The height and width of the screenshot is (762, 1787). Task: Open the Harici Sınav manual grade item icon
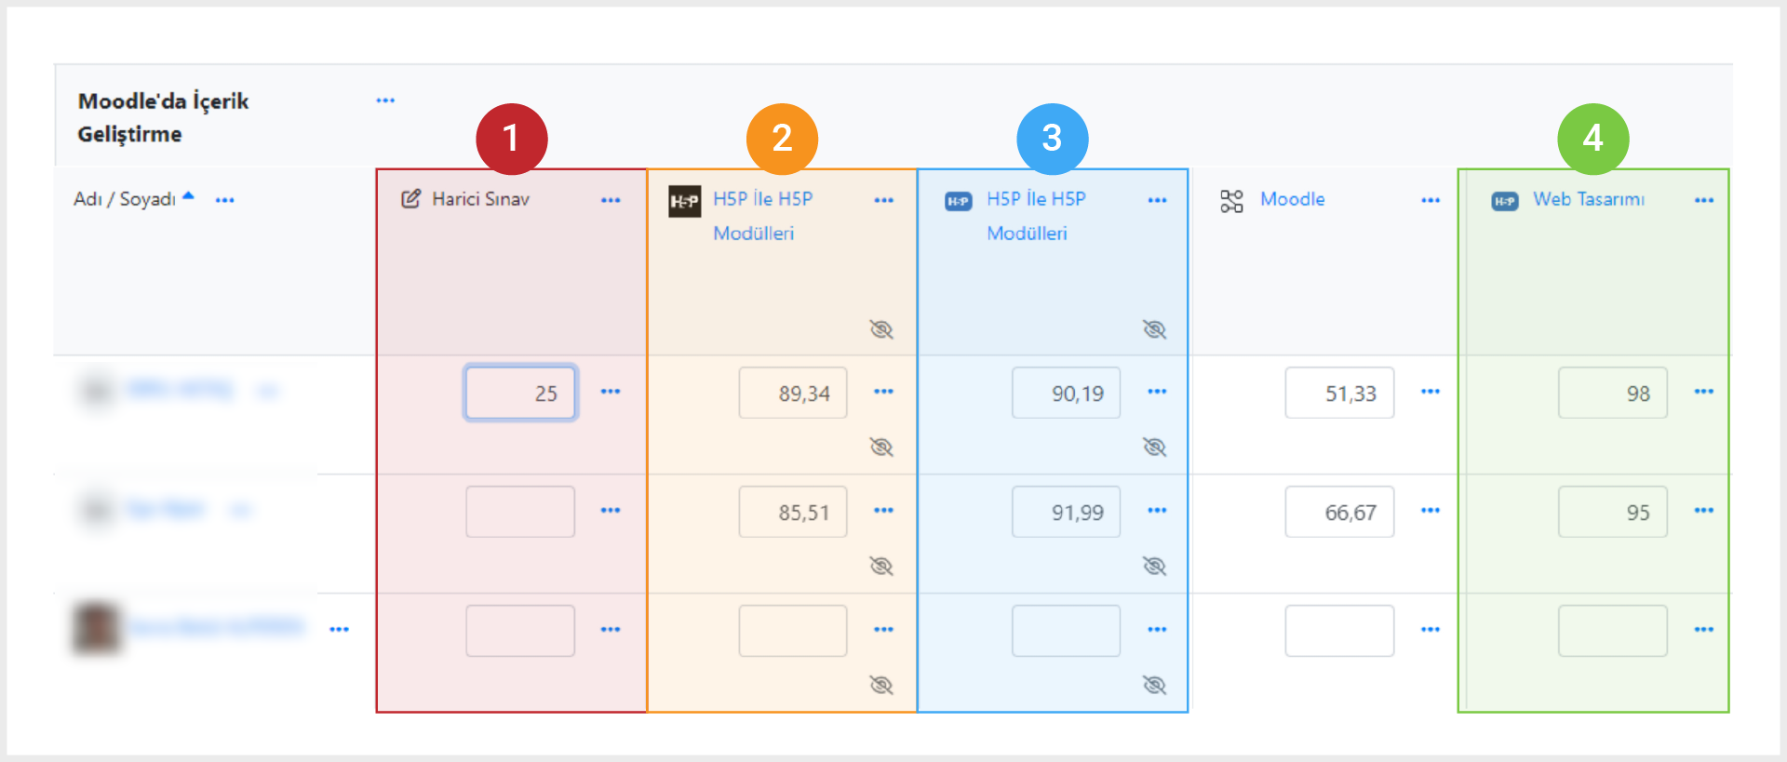(x=410, y=199)
